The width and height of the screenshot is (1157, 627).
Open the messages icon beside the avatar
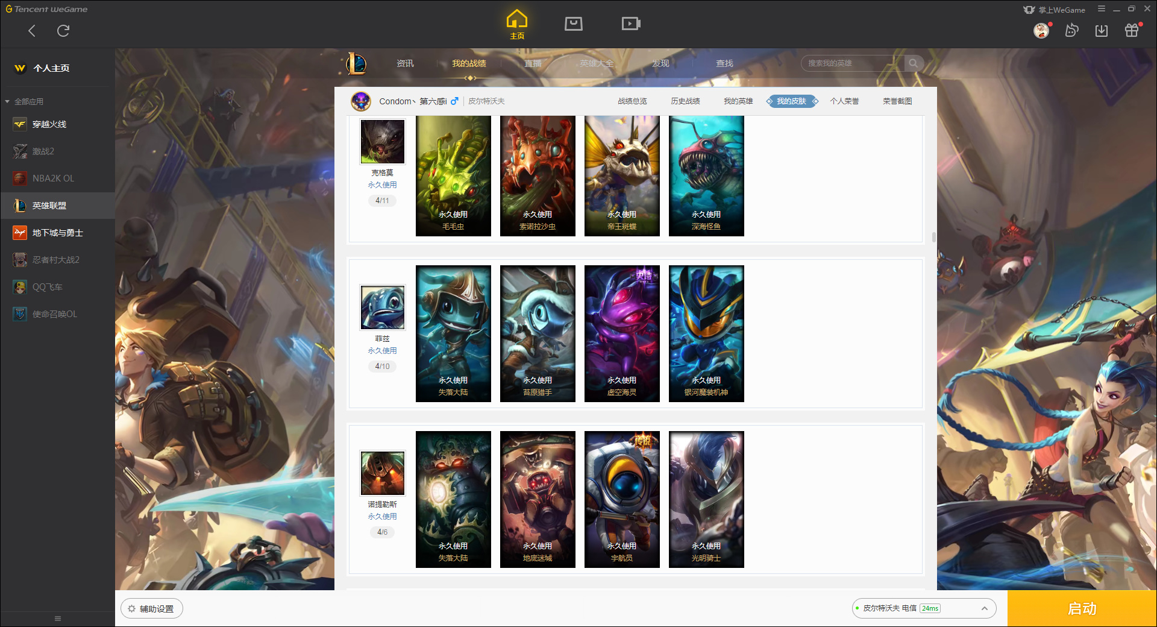click(x=1071, y=30)
